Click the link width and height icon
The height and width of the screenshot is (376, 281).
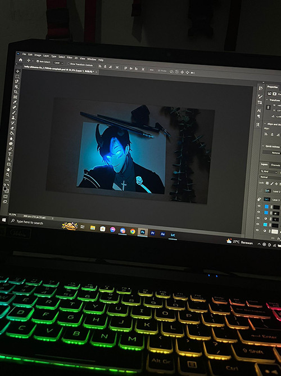click(268, 108)
